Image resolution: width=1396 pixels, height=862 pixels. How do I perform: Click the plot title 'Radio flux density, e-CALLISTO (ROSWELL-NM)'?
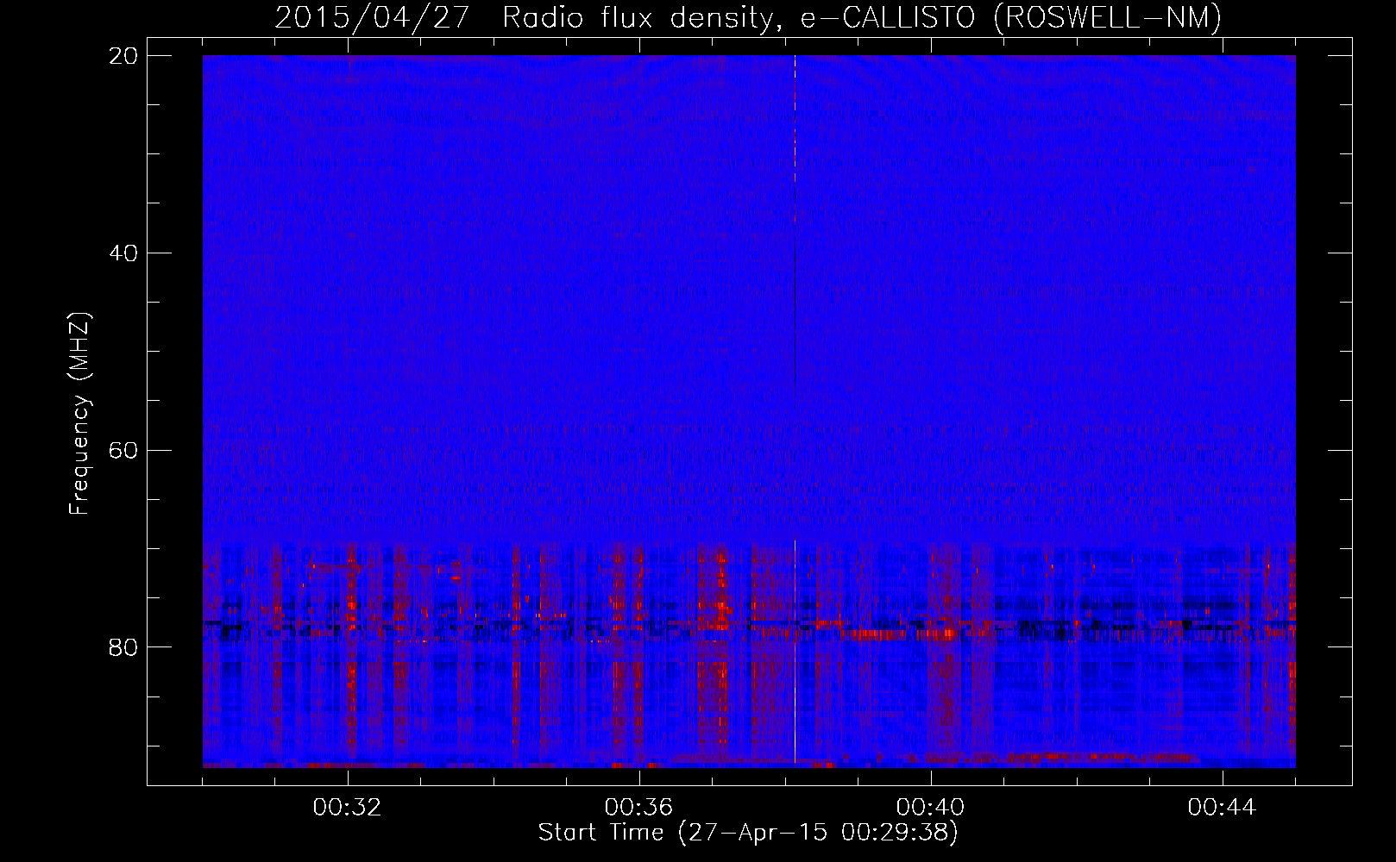point(862,17)
